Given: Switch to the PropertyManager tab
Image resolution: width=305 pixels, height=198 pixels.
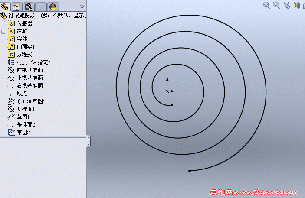Looking at the screenshot, I should click(16, 7).
